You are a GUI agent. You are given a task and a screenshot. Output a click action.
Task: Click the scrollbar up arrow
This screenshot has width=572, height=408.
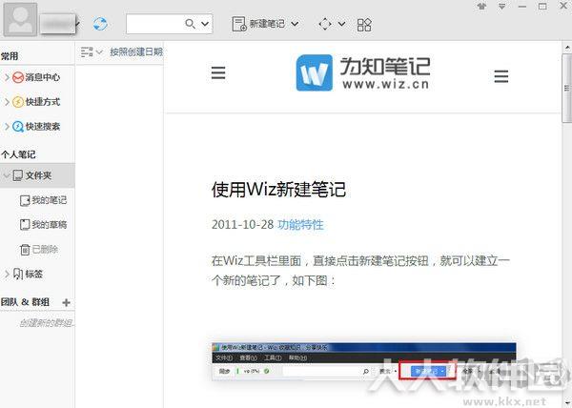567,48
